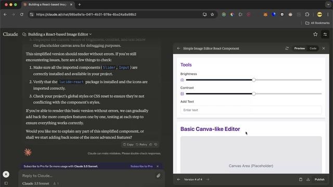
Task: Click the Canvas Area placeholder
Action: [x=251, y=155]
